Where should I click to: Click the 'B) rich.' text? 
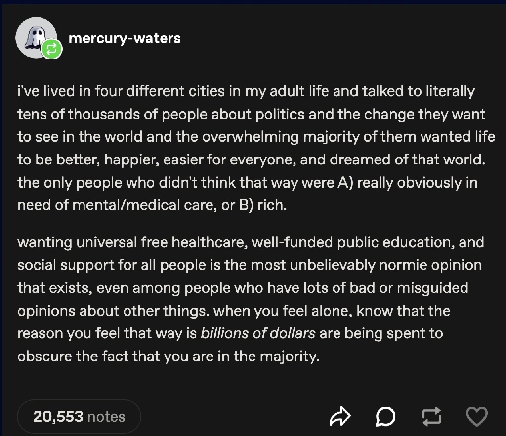263,205
